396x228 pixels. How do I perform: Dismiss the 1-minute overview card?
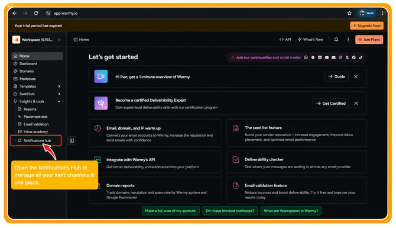click(356, 76)
